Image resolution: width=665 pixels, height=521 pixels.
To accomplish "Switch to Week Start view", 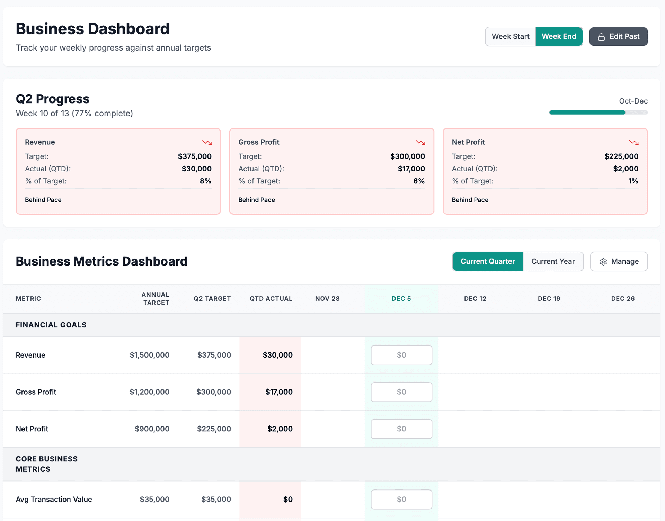I will (510, 36).
